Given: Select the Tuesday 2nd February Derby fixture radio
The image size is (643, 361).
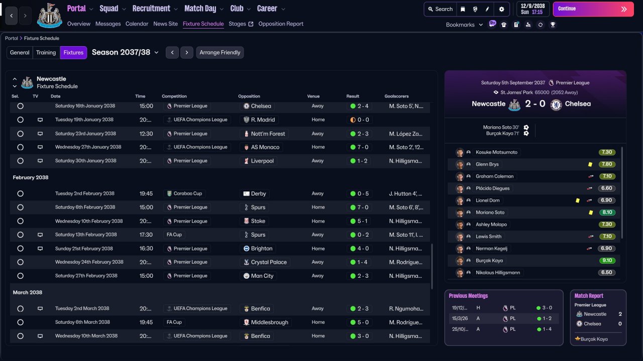Looking at the screenshot, I should click(20, 194).
